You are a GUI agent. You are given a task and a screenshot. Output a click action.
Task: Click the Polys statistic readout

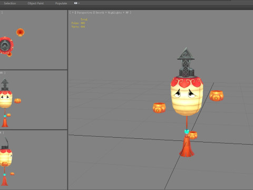[78, 23]
